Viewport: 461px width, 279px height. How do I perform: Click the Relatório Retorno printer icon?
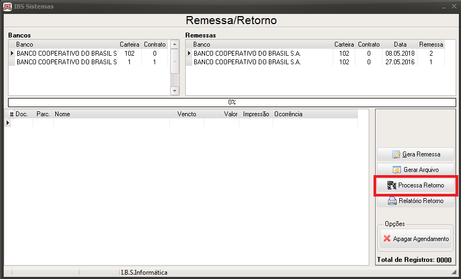[x=392, y=201]
